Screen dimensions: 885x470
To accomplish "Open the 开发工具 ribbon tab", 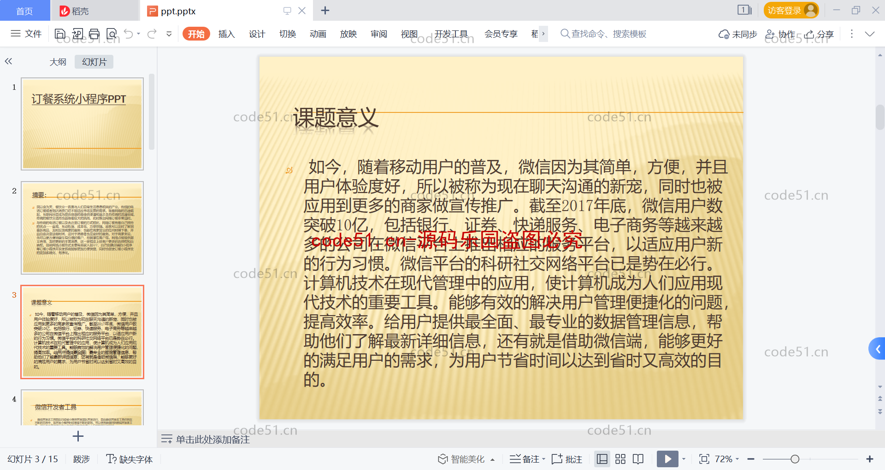I will [451, 34].
